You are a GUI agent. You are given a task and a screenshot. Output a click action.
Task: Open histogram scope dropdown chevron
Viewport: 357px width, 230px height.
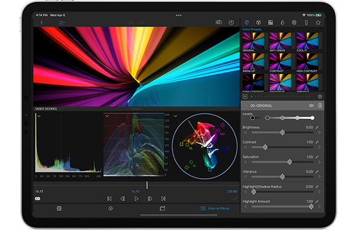coord(39,116)
